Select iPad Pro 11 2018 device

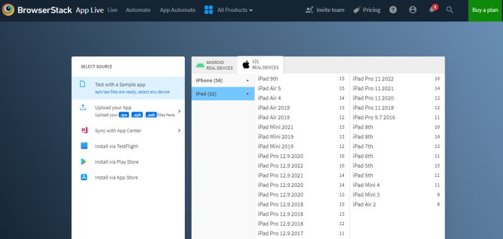click(x=397, y=108)
